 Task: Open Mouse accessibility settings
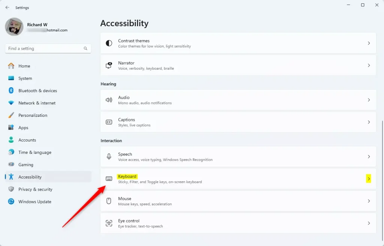[x=238, y=201]
